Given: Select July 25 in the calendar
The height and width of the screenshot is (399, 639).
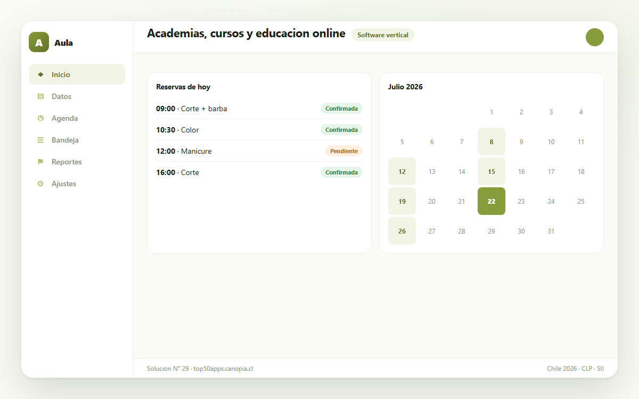Looking at the screenshot, I should pyautogui.click(x=581, y=201).
